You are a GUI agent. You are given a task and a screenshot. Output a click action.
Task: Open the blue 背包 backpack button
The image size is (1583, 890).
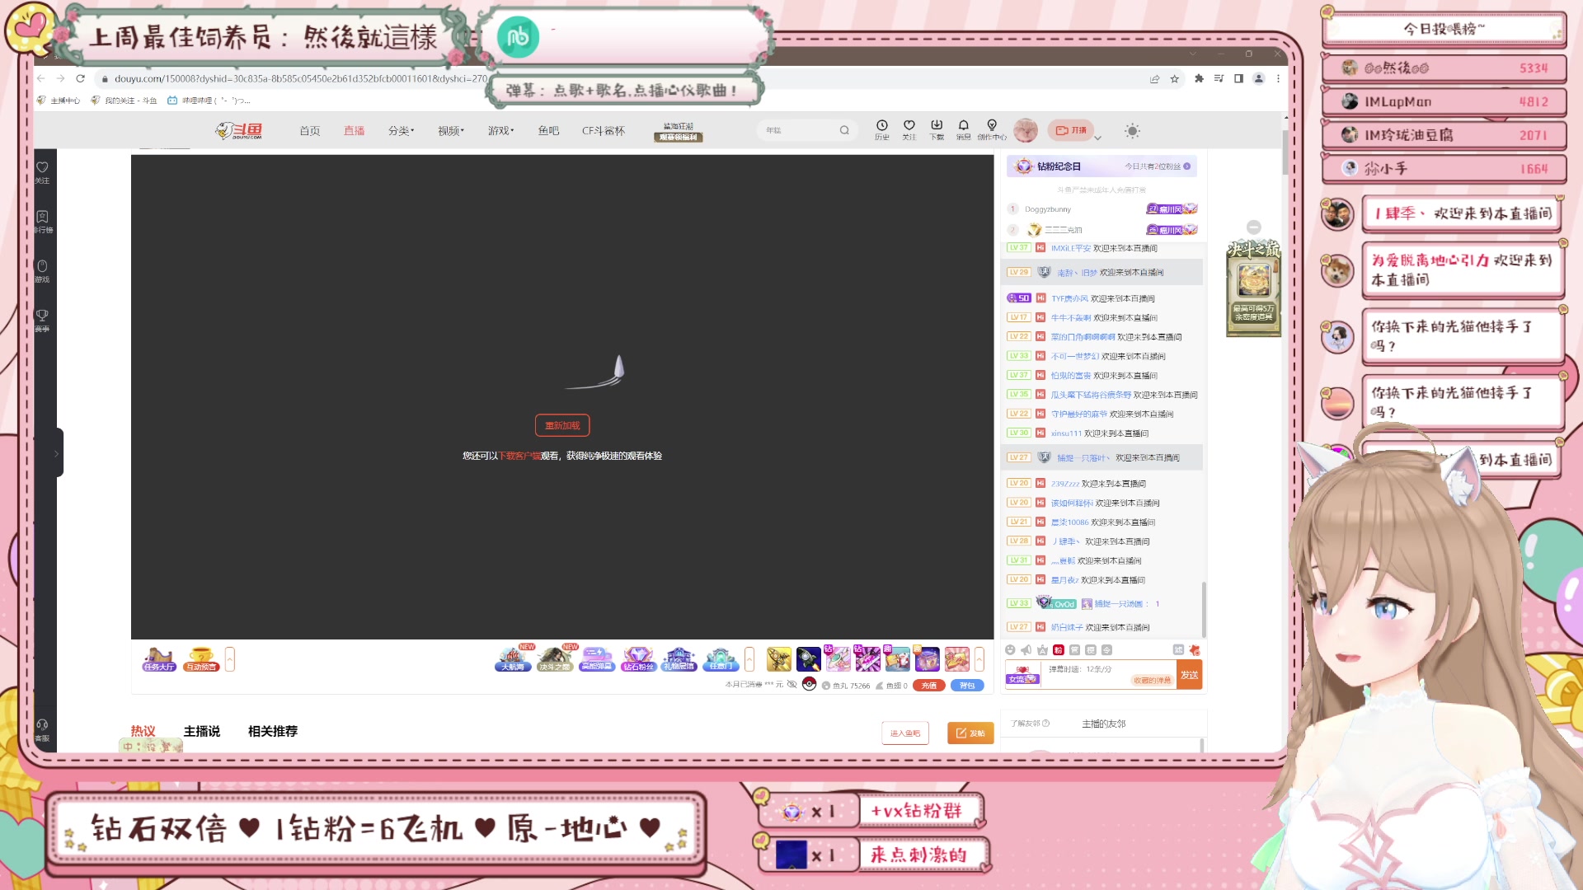pyautogui.click(x=967, y=686)
